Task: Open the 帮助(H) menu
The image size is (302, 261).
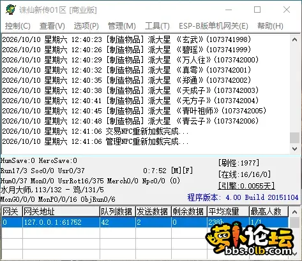Action: (x=270, y=26)
